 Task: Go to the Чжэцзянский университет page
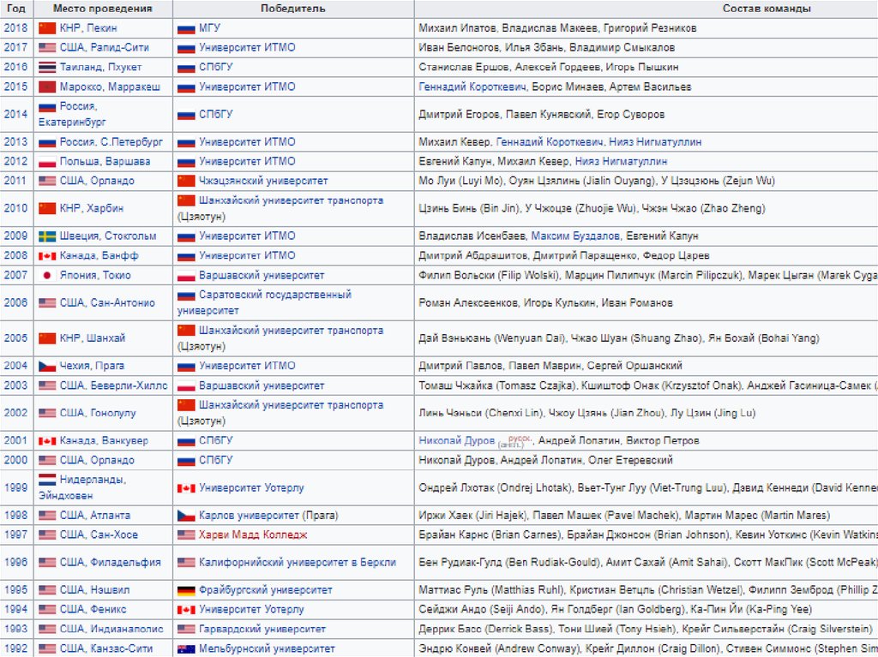click(x=263, y=181)
